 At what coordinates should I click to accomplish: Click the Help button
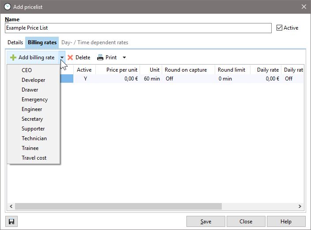pos(286,222)
